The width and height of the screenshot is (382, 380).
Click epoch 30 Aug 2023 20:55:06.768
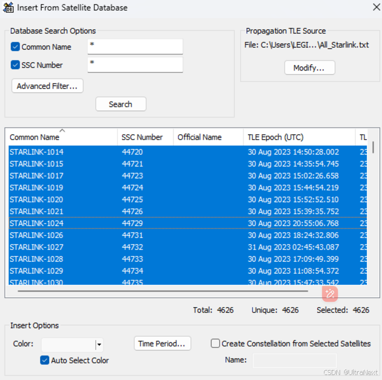[x=293, y=223]
